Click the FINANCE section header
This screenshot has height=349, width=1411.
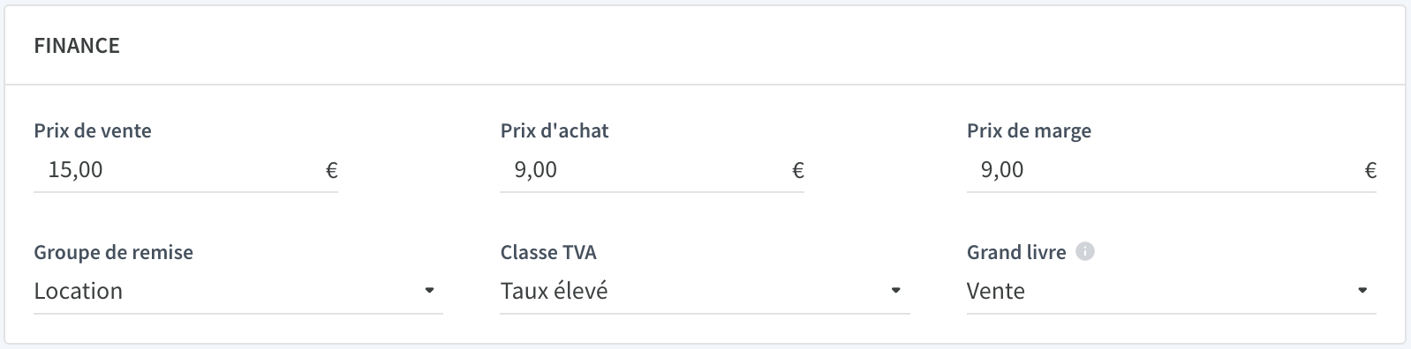77,46
